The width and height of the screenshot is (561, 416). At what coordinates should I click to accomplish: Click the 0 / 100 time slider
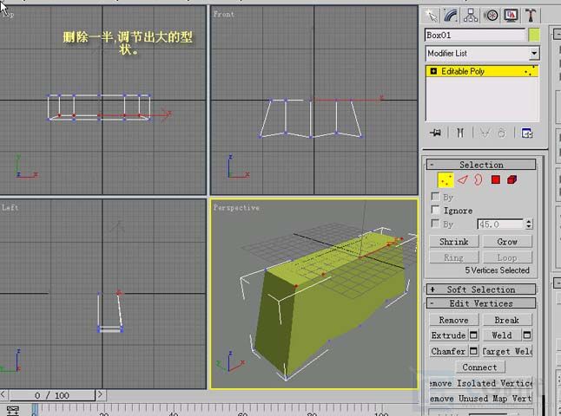[x=52, y=395]
